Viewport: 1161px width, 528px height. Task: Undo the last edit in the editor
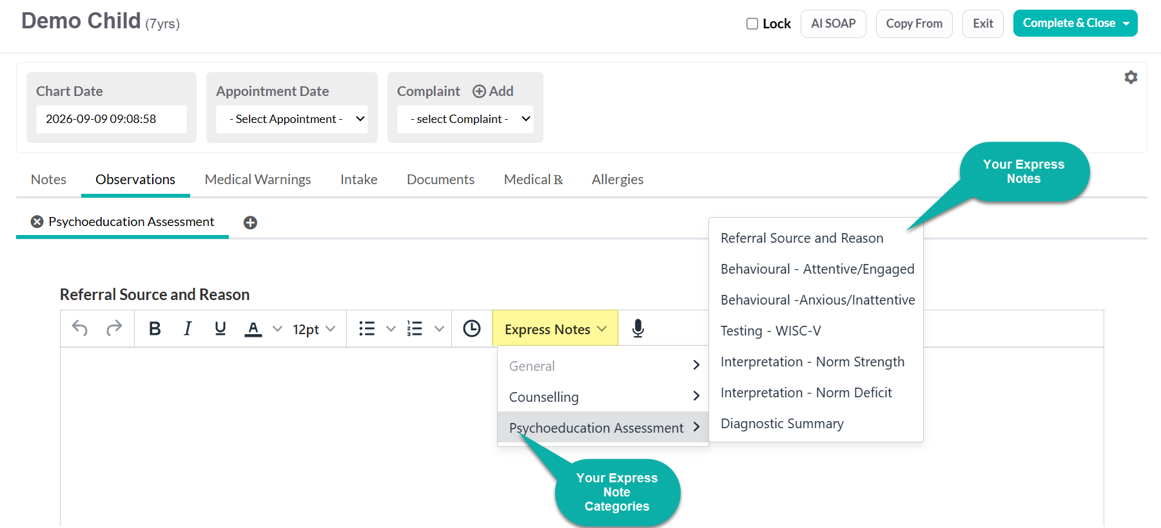[x=80, y=328]
